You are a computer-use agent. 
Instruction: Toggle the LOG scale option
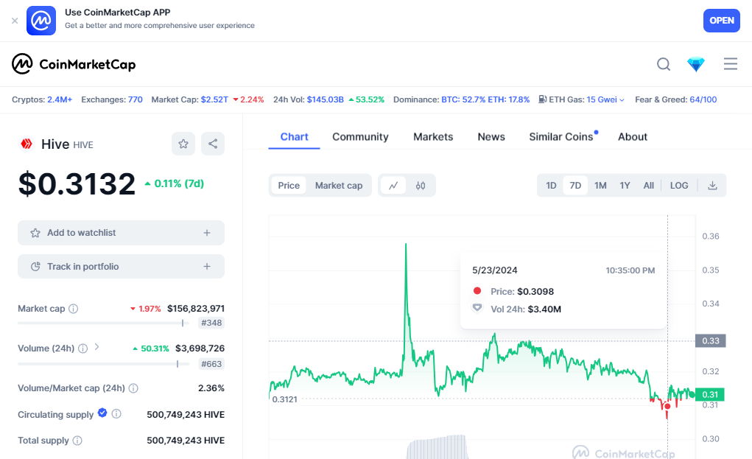(x=679, y=186)
